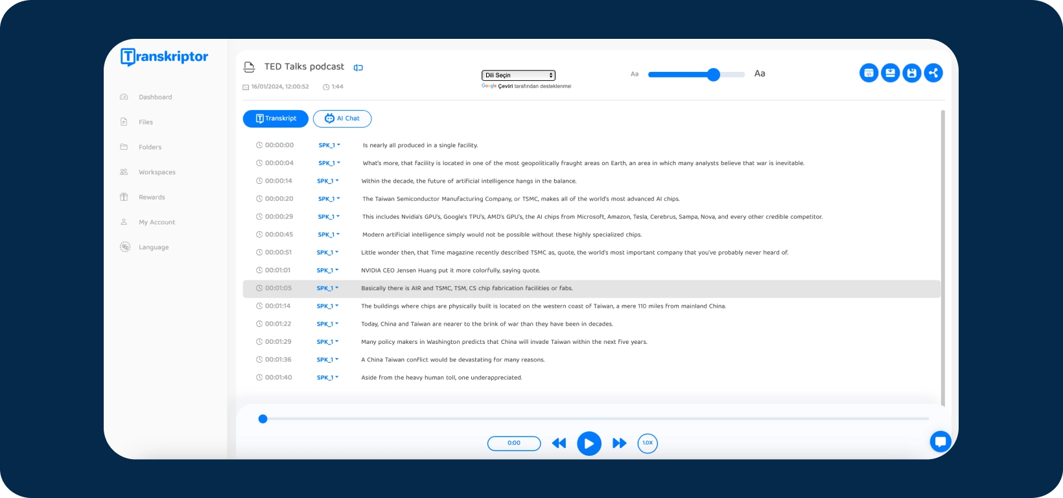Click the clock icon at 00:01:36
The width and height of the screenshot is (1063, 498).
point(259,359)
